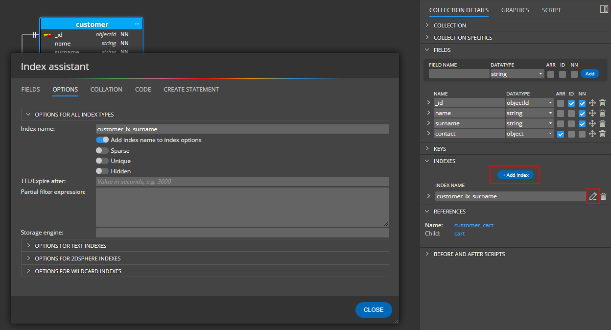611x330 pixels.
Task: Check the NN checkbox in the Add field row
Action: (x=573, y=73)
